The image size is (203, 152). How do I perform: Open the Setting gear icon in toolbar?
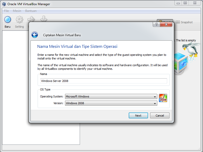19,20
